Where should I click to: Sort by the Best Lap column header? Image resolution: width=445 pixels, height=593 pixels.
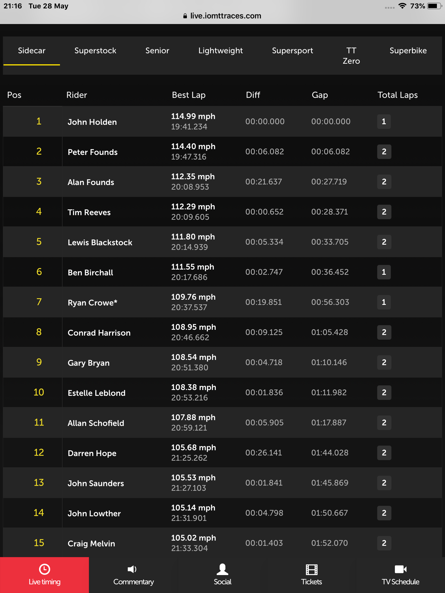189,95
